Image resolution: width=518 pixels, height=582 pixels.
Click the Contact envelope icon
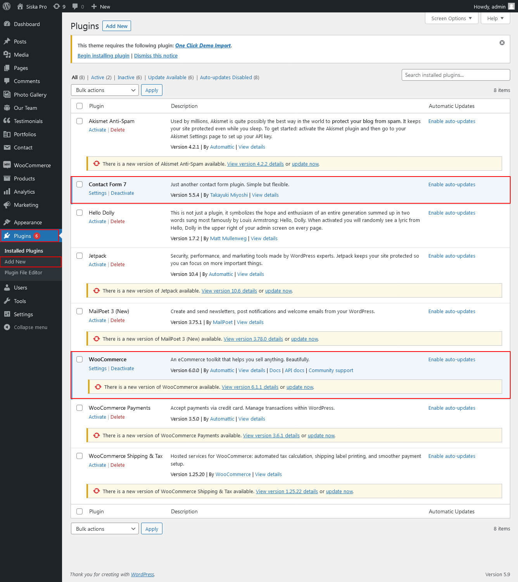[x=7, y=147]
